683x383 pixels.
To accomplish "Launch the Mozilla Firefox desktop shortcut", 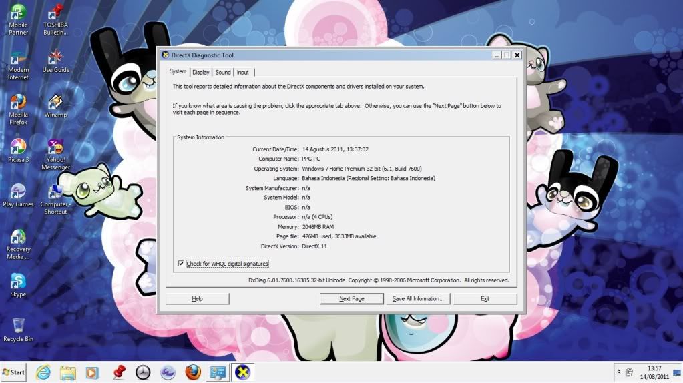I will [18, 110].
